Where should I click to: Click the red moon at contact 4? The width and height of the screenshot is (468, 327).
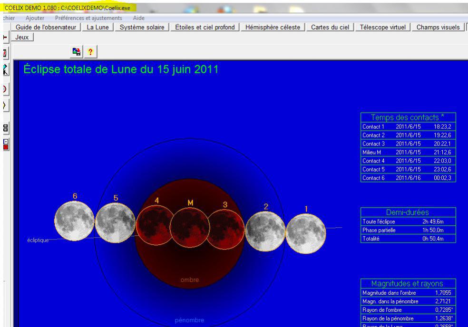tap(155, 225)
